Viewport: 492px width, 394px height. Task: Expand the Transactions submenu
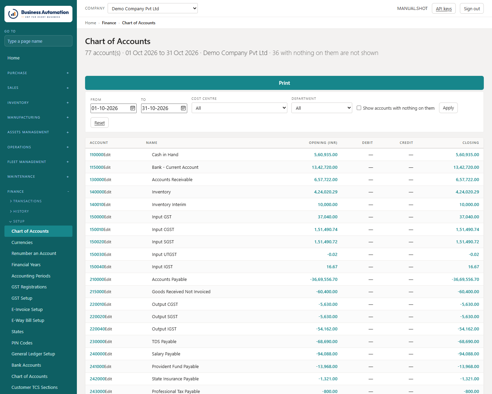[x=26, y=201]
